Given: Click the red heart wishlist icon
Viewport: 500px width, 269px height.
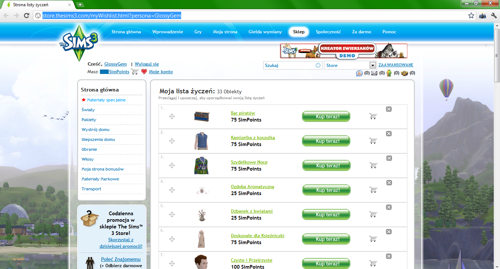Looking at the screenshot, I should pyautogui.click(x=144, y=72).
